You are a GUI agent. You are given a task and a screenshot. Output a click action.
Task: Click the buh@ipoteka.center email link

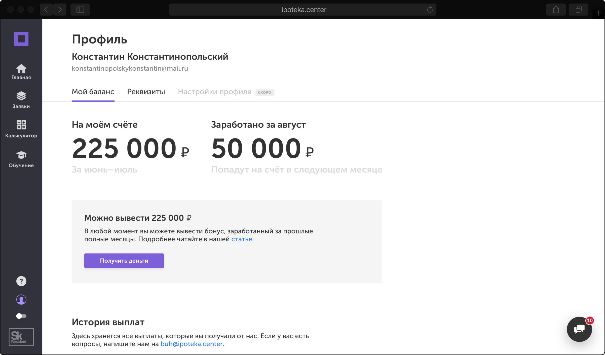click(x=192, y=344)
